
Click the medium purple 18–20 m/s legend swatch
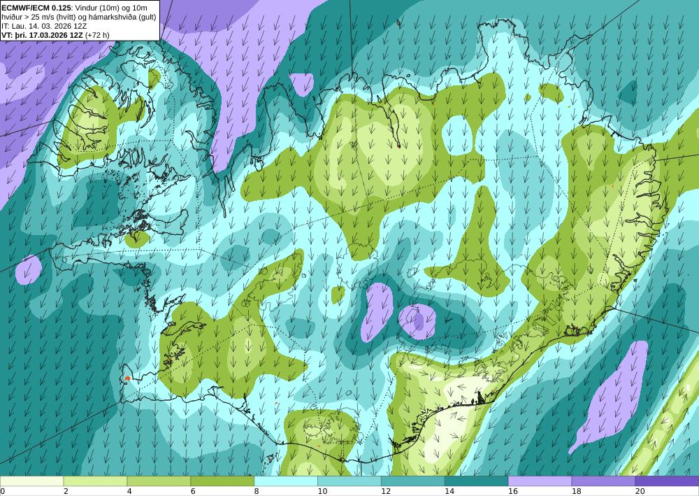pyautogui.click(x=603, y=481)
